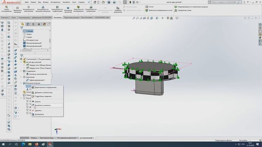Click Zoom to Area icon in view toolbar
Image resolution: width=262 pixels, height=147 pixels.
(138, 18)
